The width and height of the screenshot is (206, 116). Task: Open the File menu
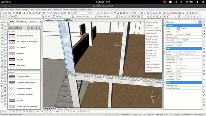pos(2,10)
